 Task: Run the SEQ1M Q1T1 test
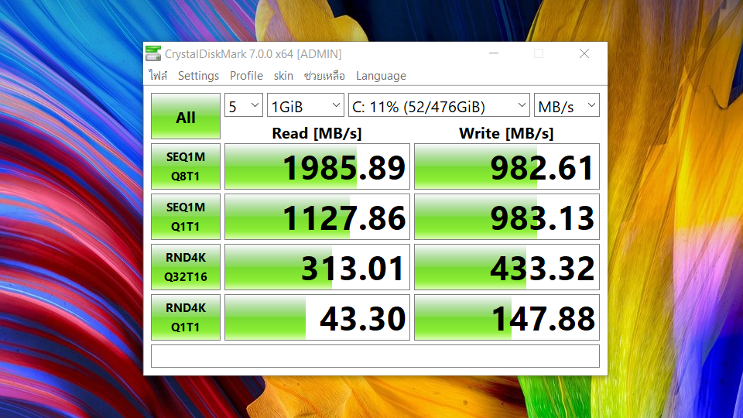(186, 217)
